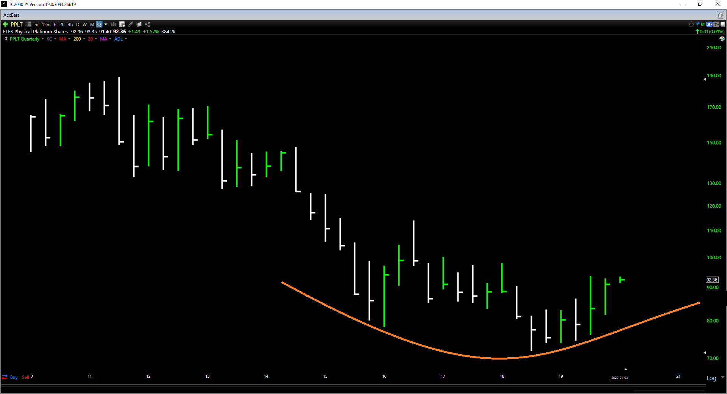Click the lower scale triangle near 70.00
727x394 pixels.
[x=705, y=352]
